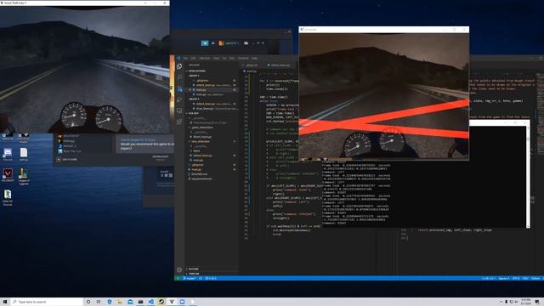Switch to the detect_lanes.py editor tab

(280, 65)
